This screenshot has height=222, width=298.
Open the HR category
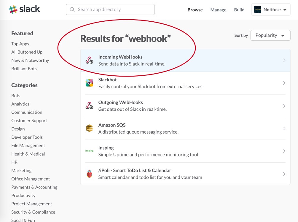pyautogui.click(x=15, y=162)
